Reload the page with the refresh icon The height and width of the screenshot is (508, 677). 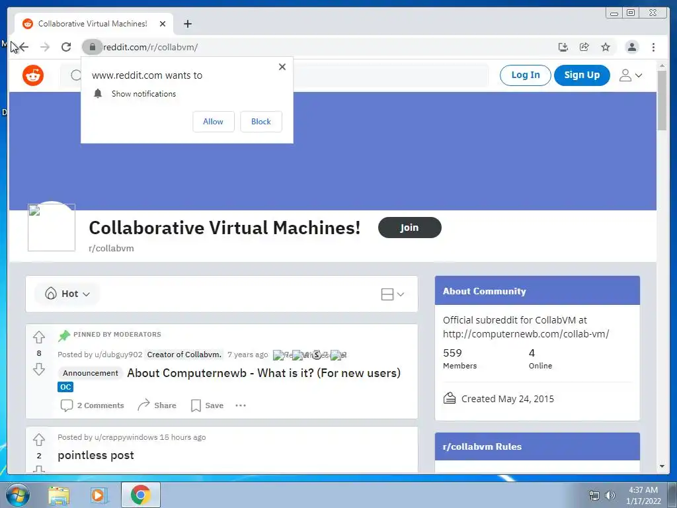click(66, 47)
